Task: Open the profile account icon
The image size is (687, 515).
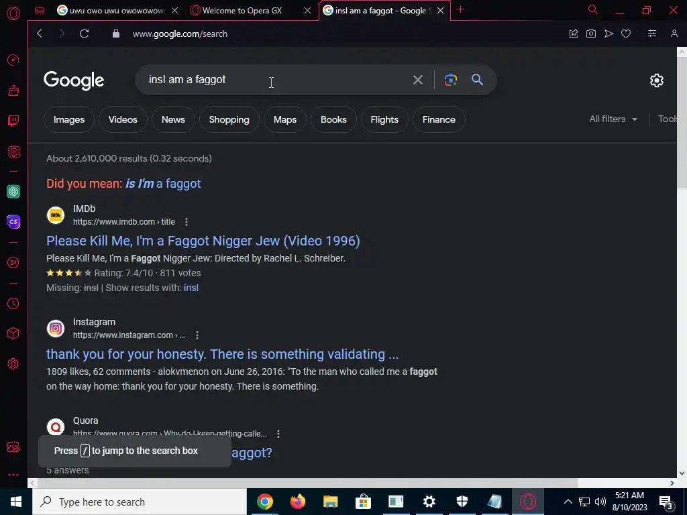Action: tap(674, 34)
